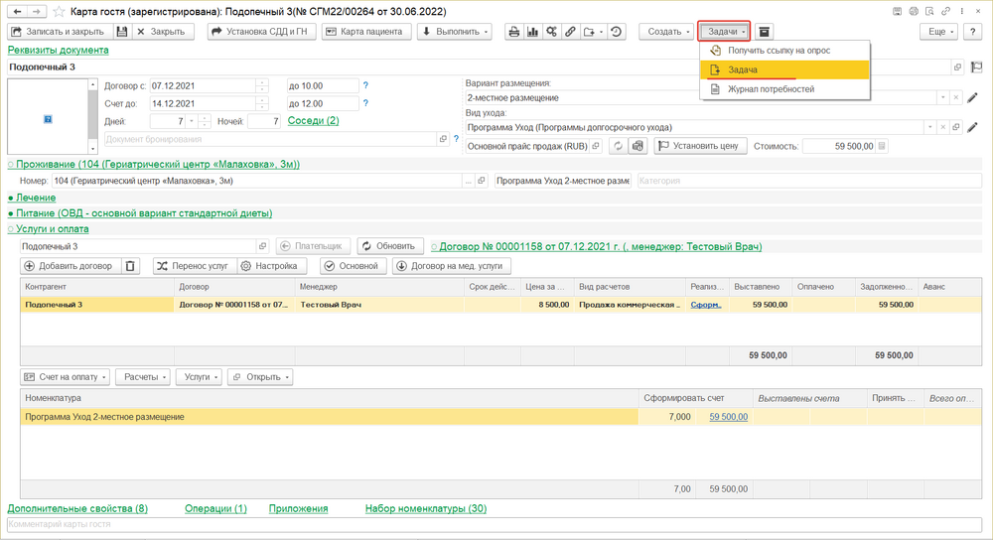This screenshot has height=540, width=993.
Task: Click the printer icon in the toolbar
Action: tap(514, 32)
